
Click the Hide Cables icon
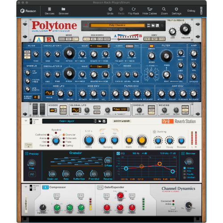[150, 9]
